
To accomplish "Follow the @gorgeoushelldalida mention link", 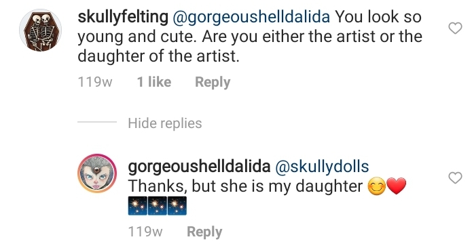I will (251, 17).
